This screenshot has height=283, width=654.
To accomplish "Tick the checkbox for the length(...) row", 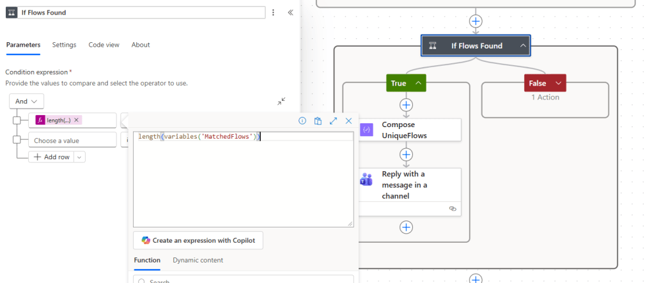I will tap(17, 120).
